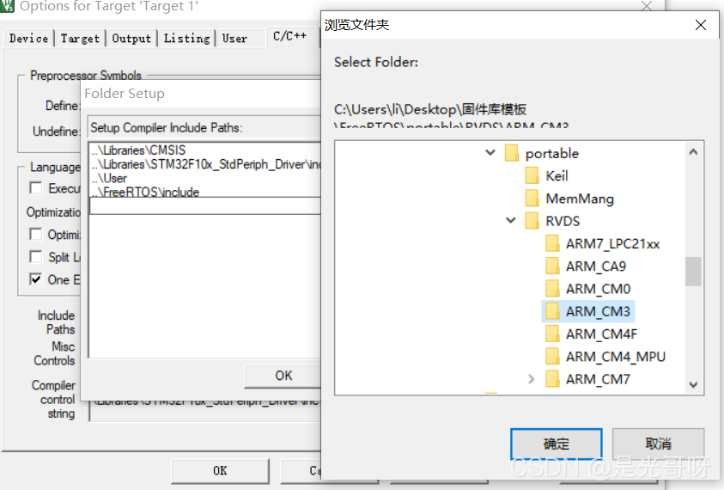Select the ARM_CM4F folder name

[x=602, y=334]
